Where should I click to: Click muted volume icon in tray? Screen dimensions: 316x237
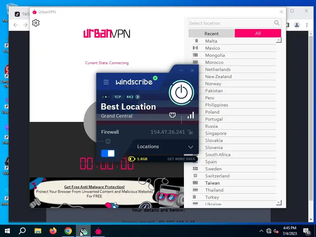[x=276, y=231]
